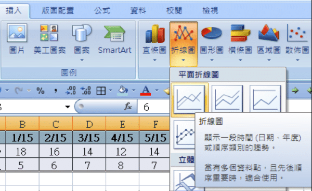Switch to the 版面配置 tab

58,10
